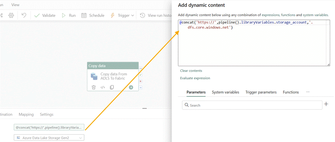The image size is (335, 142).
Task: Click the on-skip connector icon
Action: pyautogui.click(x=141, y=69)
